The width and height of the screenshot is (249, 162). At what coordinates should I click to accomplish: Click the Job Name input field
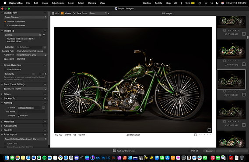click(x=32, y=112)
